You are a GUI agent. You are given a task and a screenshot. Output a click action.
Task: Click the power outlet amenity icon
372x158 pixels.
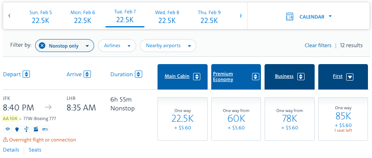click(x=17, y=129)
